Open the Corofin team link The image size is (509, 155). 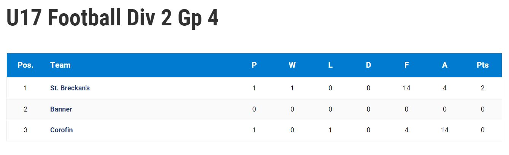click(62, 130)
